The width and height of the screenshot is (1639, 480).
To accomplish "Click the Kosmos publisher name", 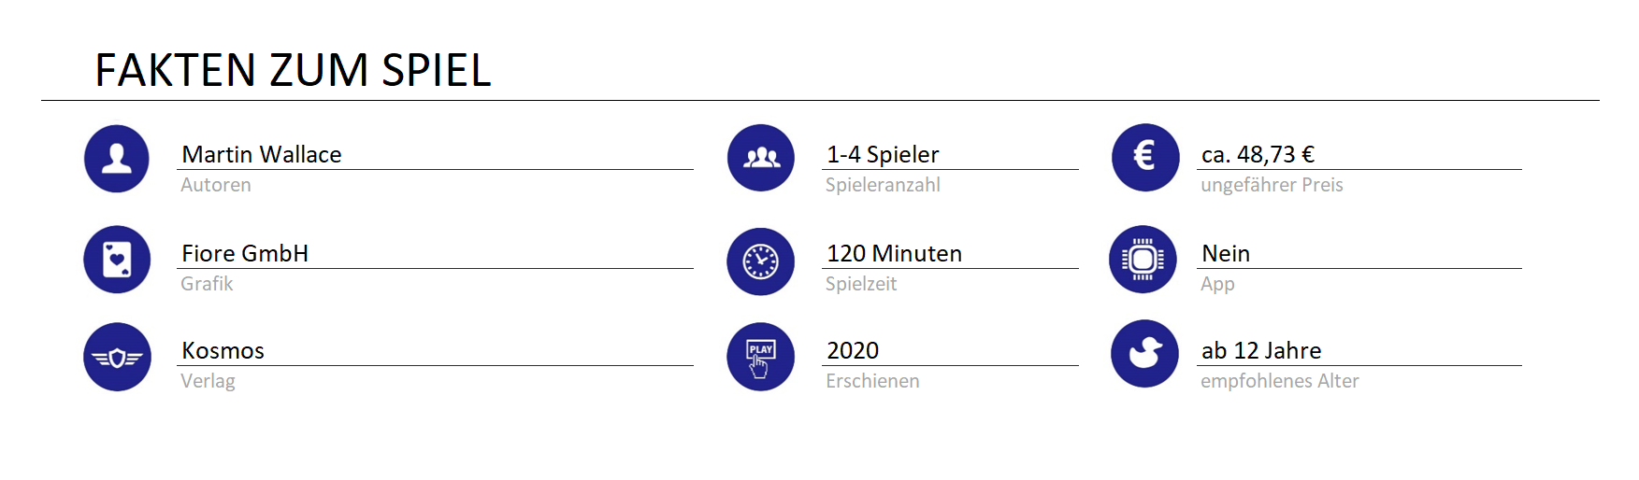I will [x=223, y=350].
